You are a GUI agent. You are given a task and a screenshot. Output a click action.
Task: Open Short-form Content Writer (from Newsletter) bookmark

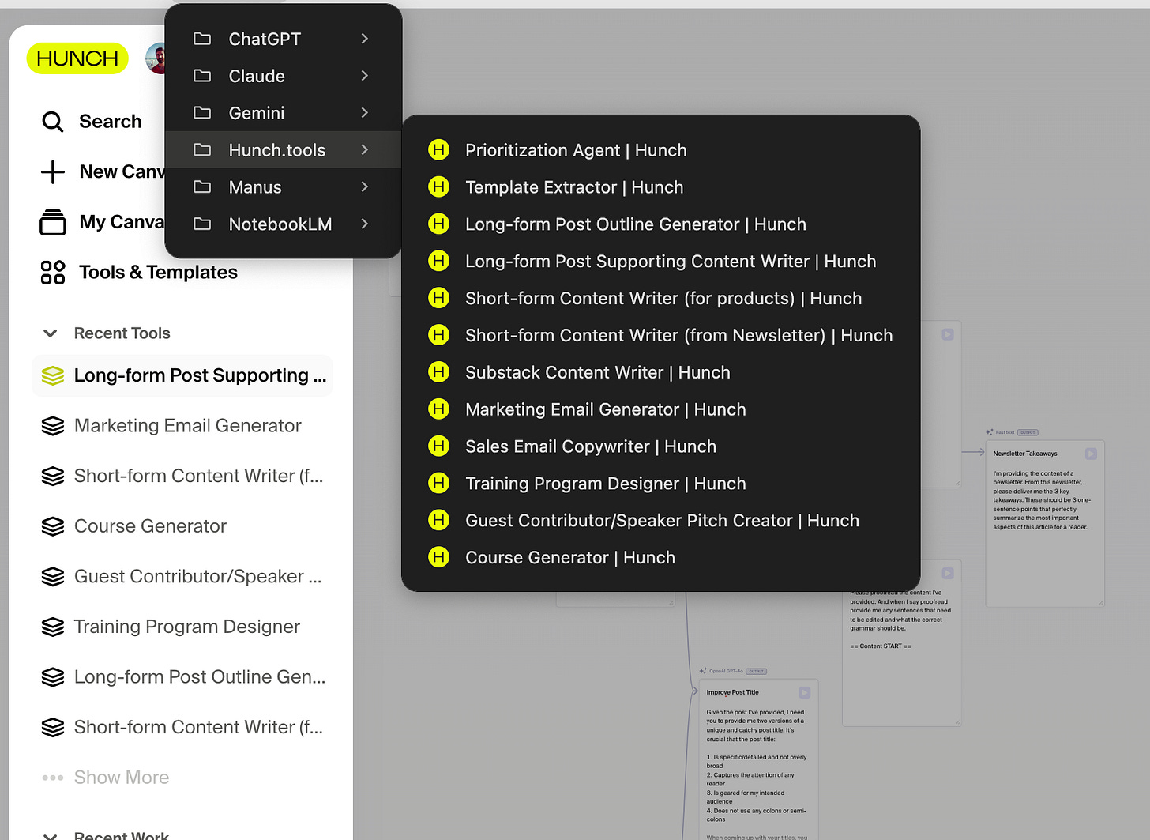pyautogui.click(x=661, y=336)
